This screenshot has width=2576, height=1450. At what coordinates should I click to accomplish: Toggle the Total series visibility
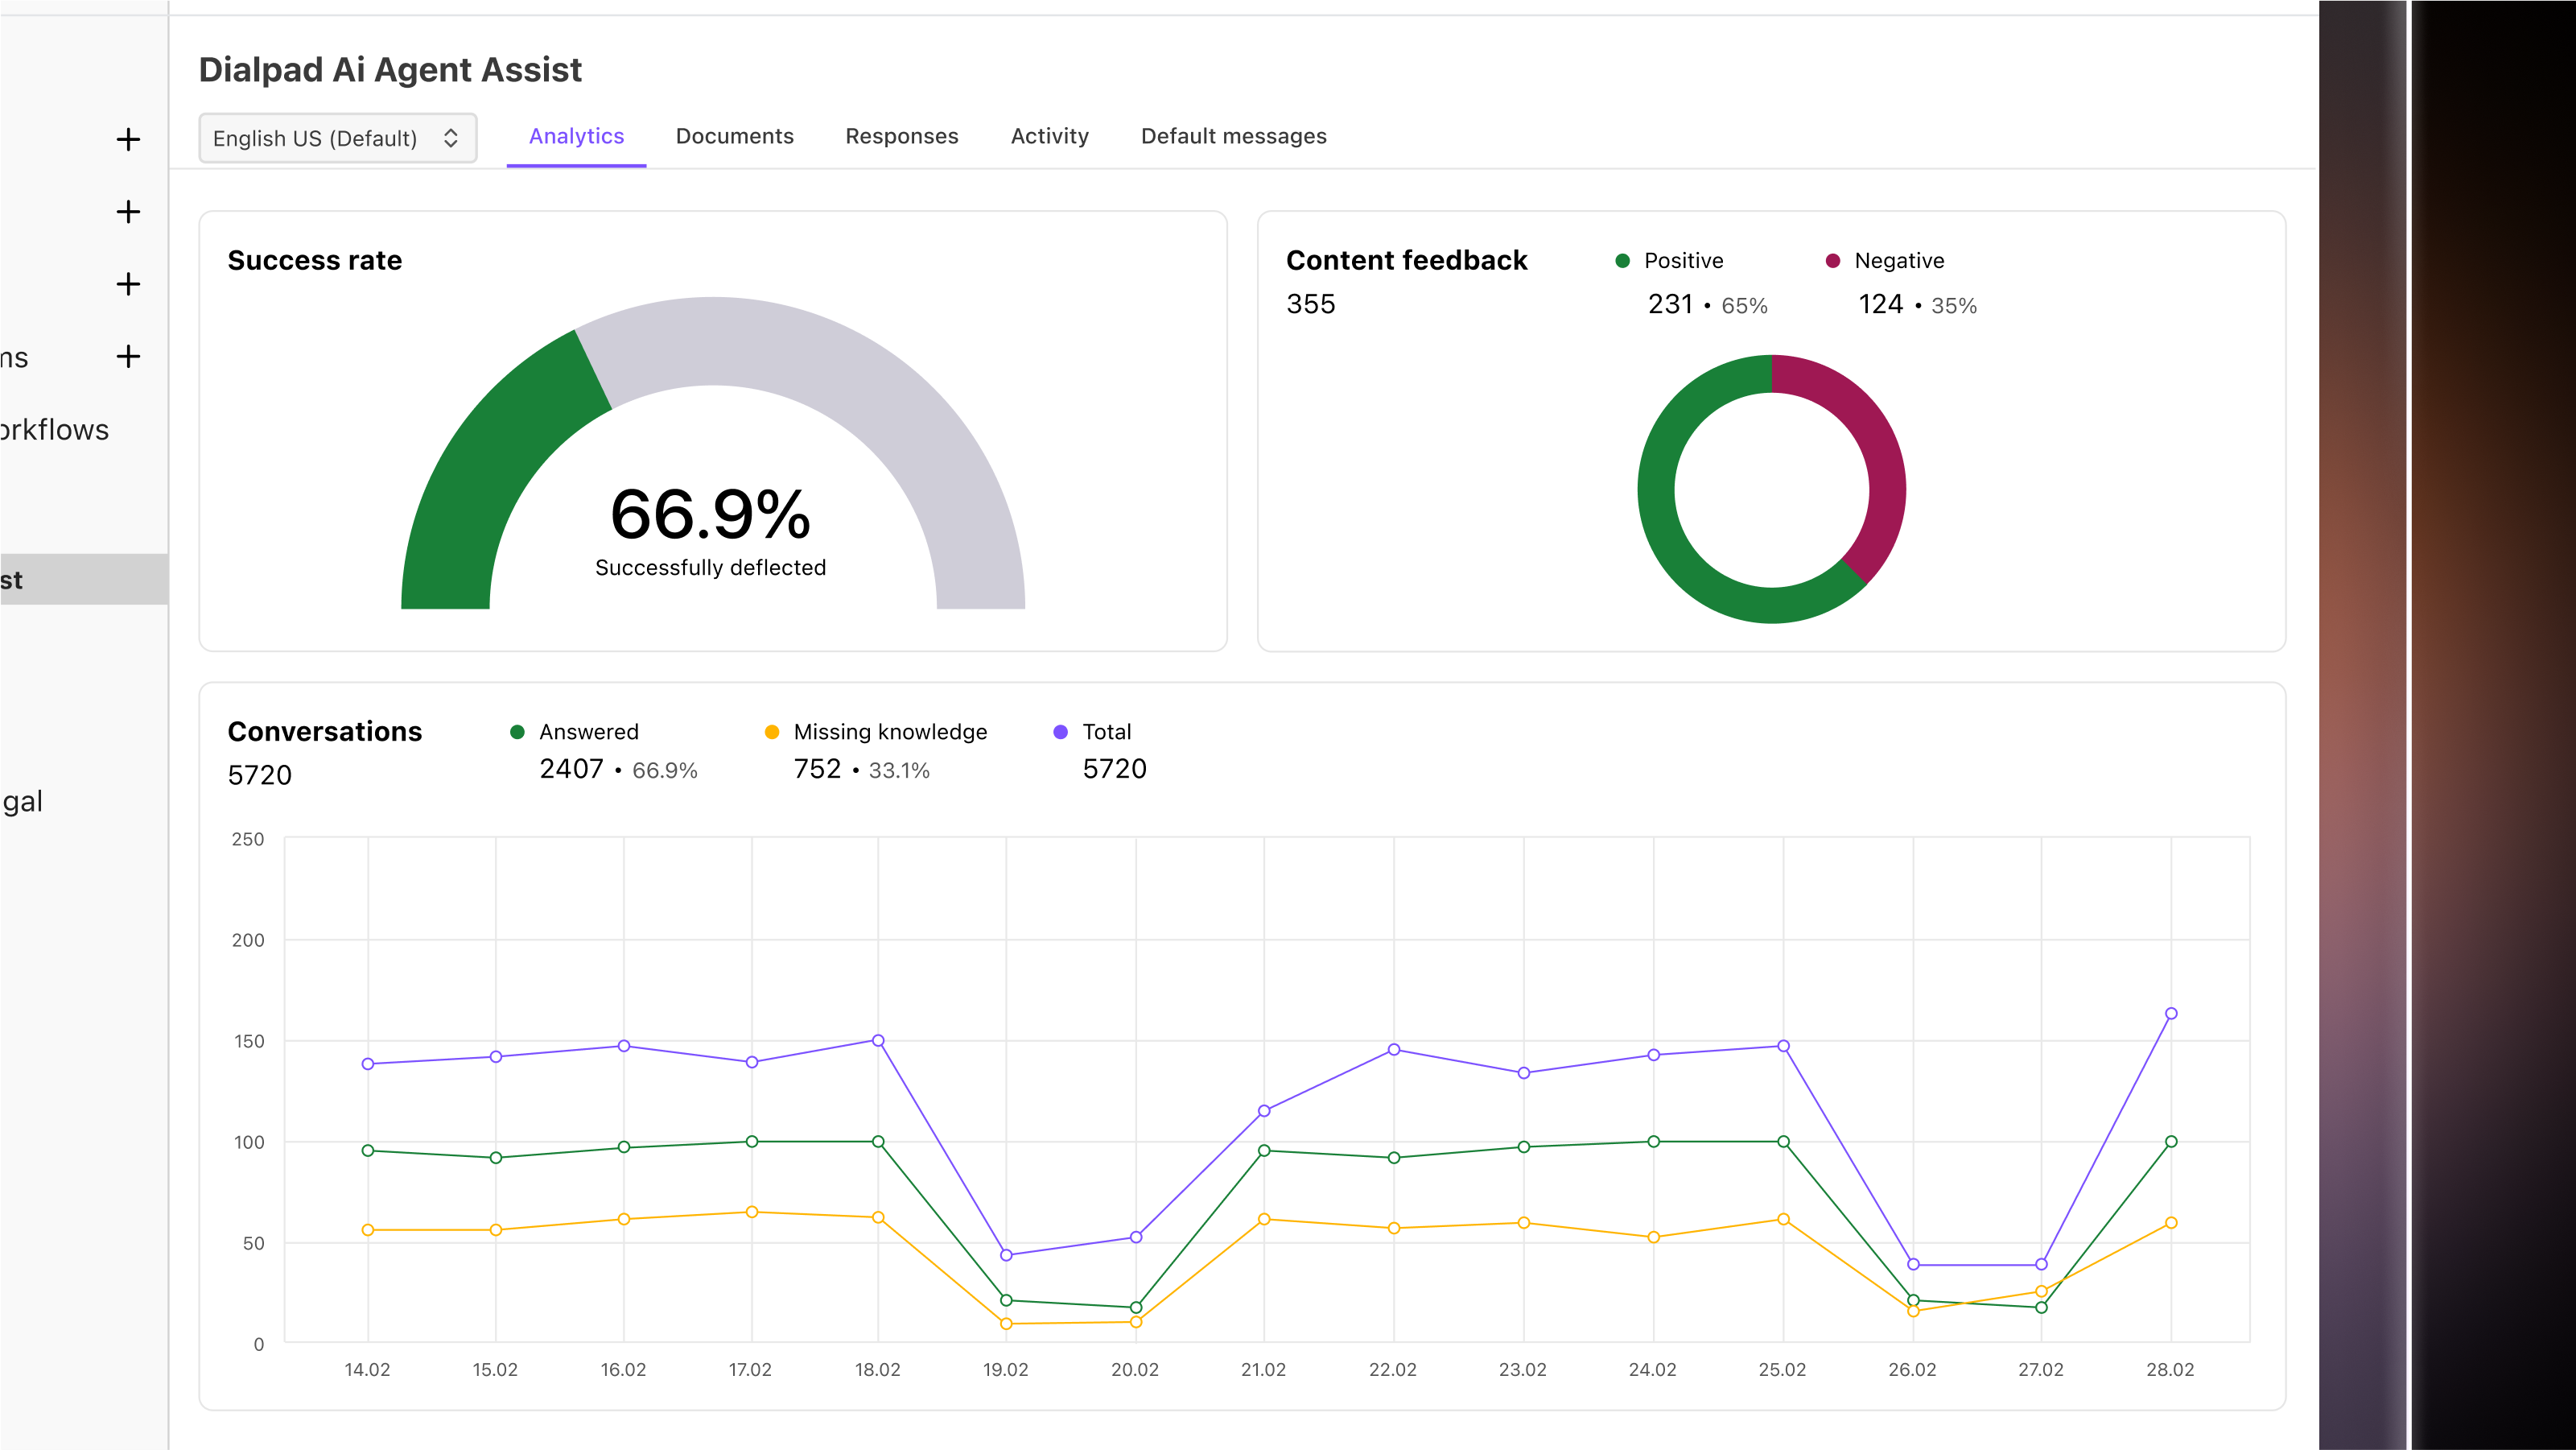pyautogui.click(x=1060, y=732)
